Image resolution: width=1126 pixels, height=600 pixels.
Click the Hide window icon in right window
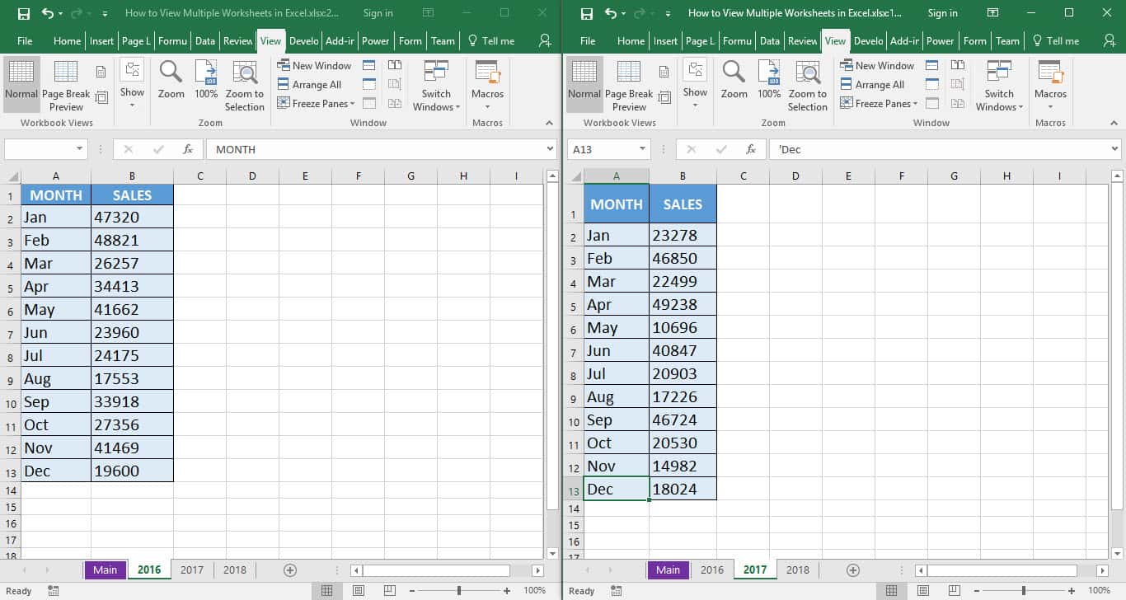coord(932,84)
